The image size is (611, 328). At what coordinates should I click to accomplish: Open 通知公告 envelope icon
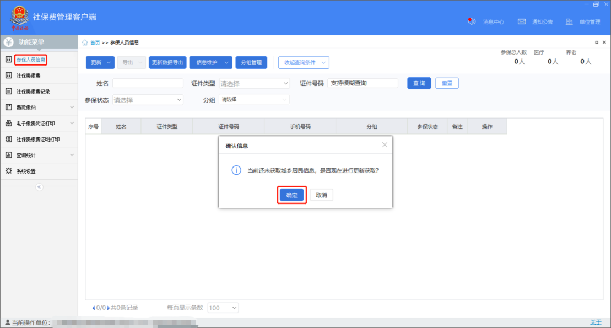[x=521, y=22]
